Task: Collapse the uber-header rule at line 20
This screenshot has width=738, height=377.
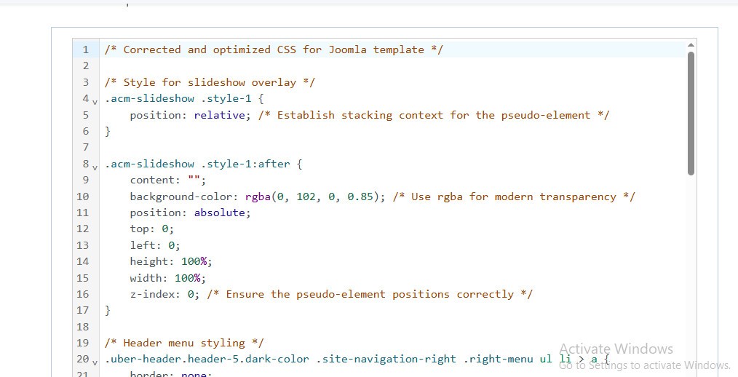Action: tap(95, 361)
